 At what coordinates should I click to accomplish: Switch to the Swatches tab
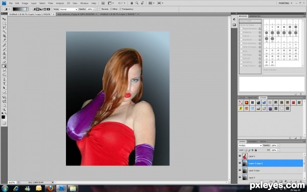[252, 98]
